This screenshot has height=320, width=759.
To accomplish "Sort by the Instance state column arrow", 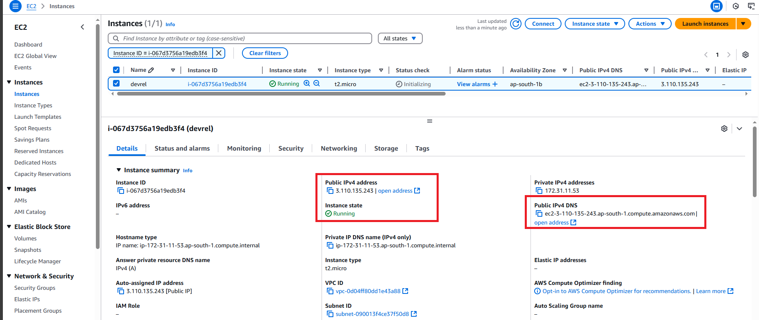I will click(320, 70).
